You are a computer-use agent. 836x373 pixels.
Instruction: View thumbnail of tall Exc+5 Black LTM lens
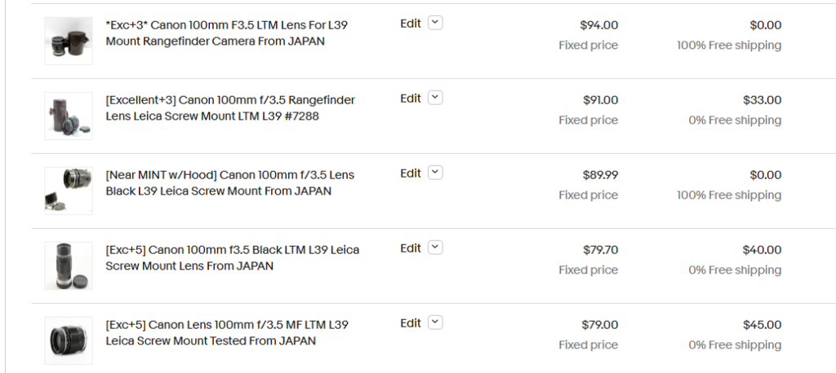(x=69, y=266)
